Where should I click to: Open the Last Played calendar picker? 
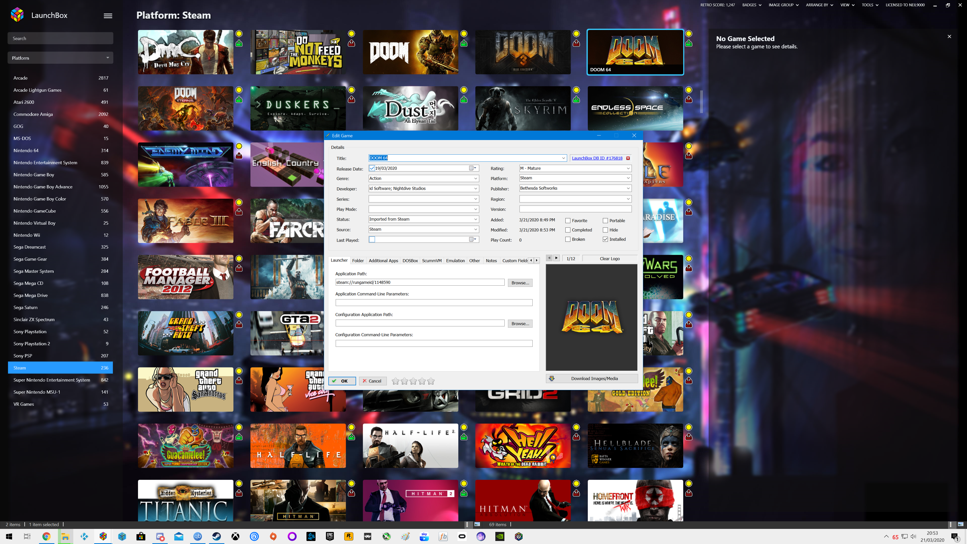(473, 239)
